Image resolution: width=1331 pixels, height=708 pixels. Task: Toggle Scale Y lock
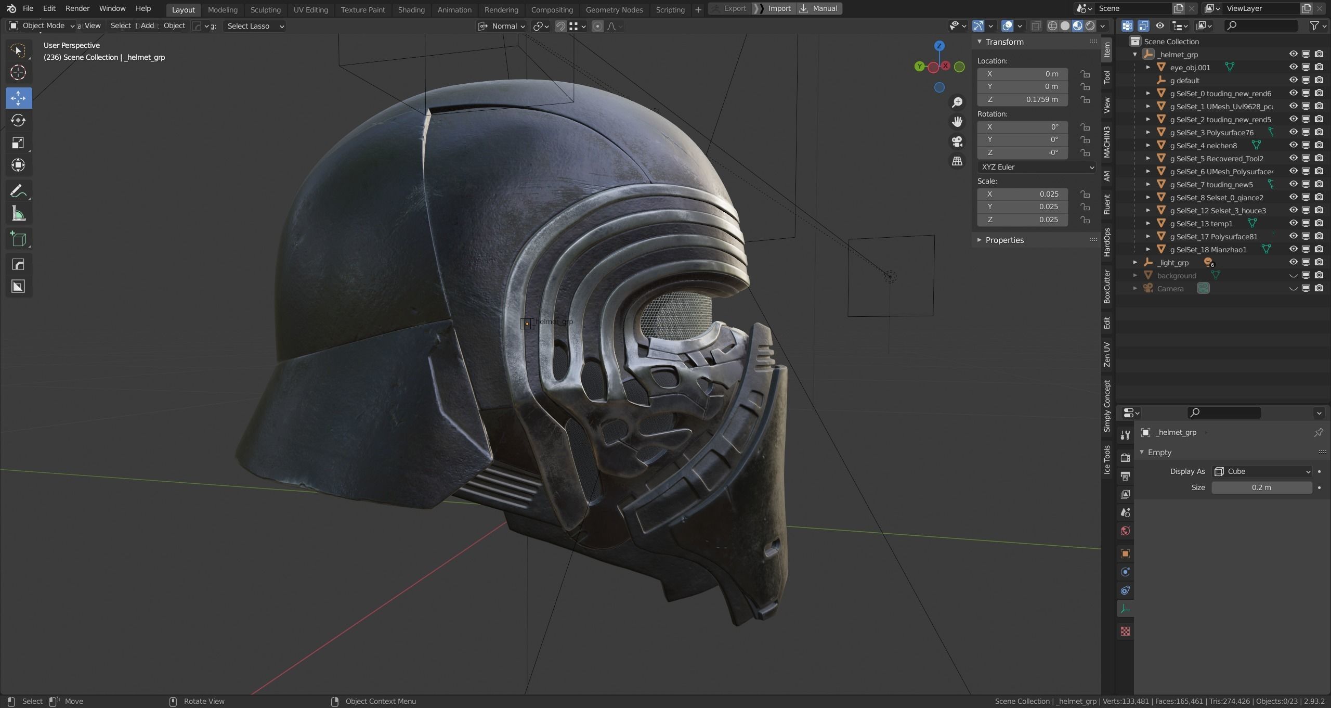[x=1085, y=207]
